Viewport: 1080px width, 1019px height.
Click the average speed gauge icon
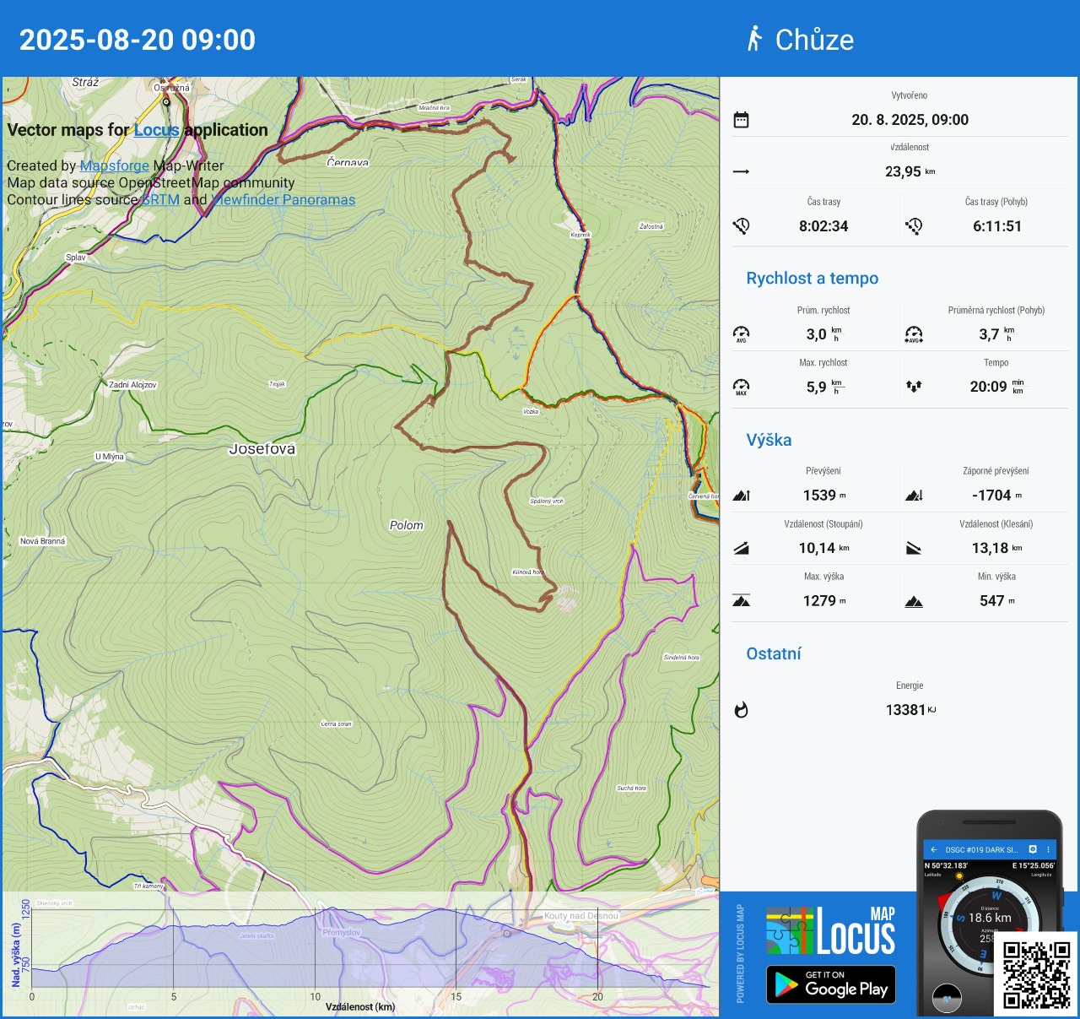pos(741,334)
